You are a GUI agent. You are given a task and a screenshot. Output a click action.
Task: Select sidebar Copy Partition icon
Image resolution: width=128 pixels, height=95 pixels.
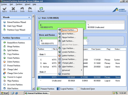point(4,54)
